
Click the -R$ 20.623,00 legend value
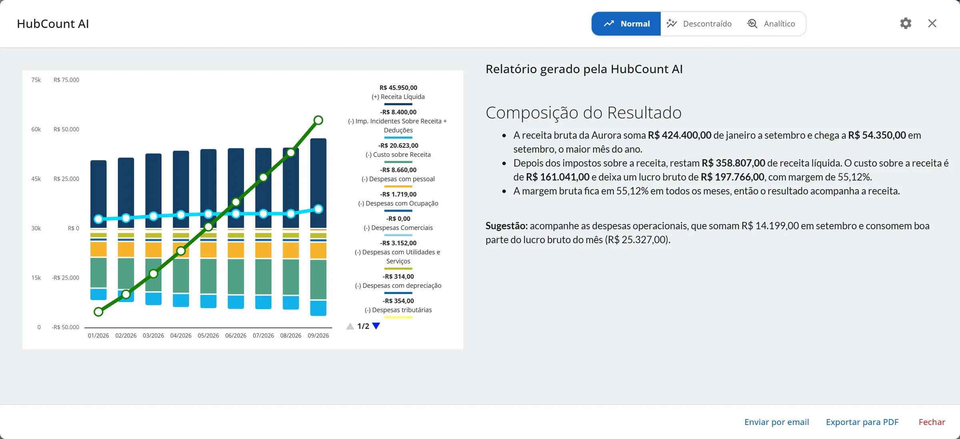(x=398, y=145)
